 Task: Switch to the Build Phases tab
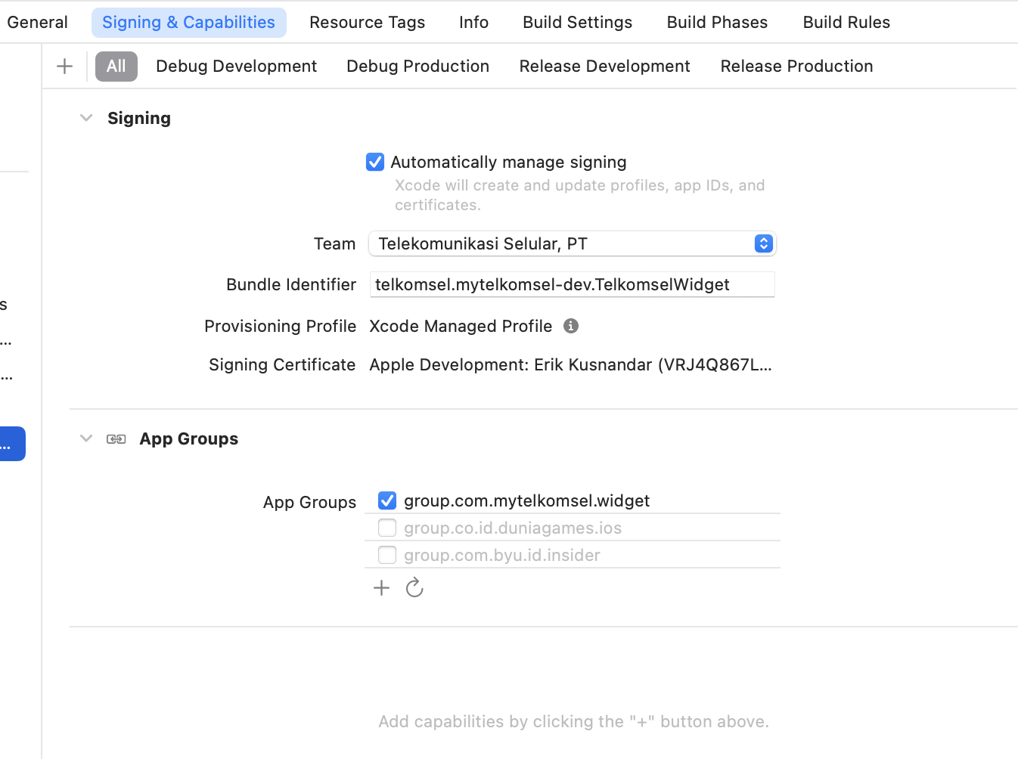click(717, 23)
